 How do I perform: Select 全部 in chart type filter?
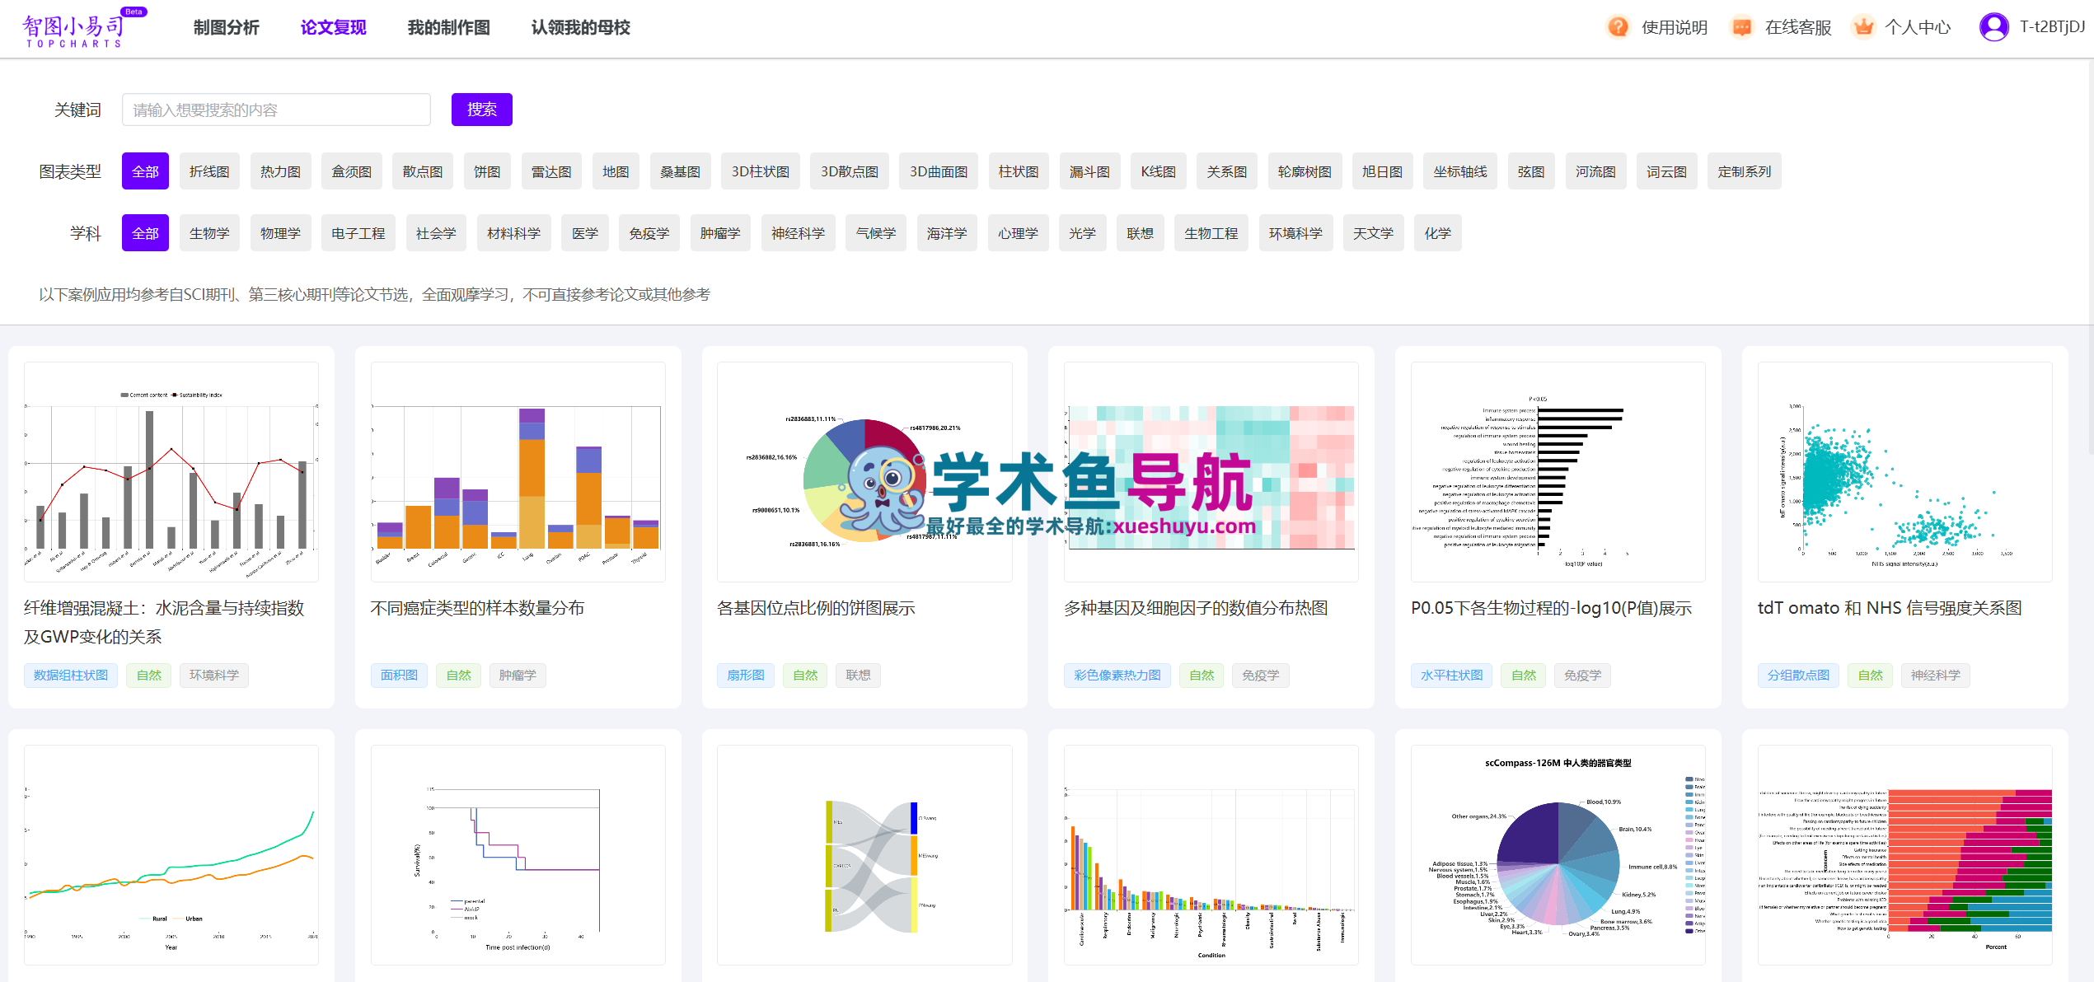[x=145, y=171]
